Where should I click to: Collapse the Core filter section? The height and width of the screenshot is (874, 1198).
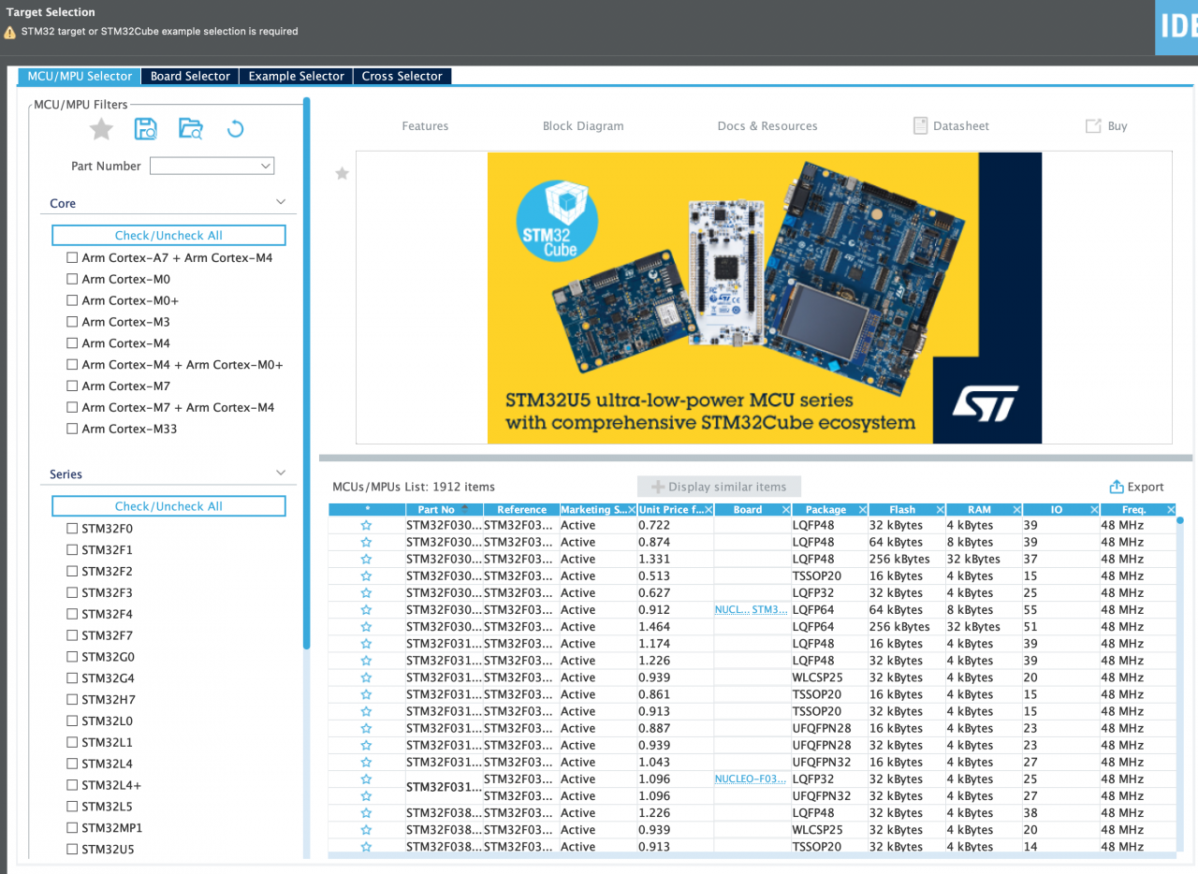click(x=280, y=201)
